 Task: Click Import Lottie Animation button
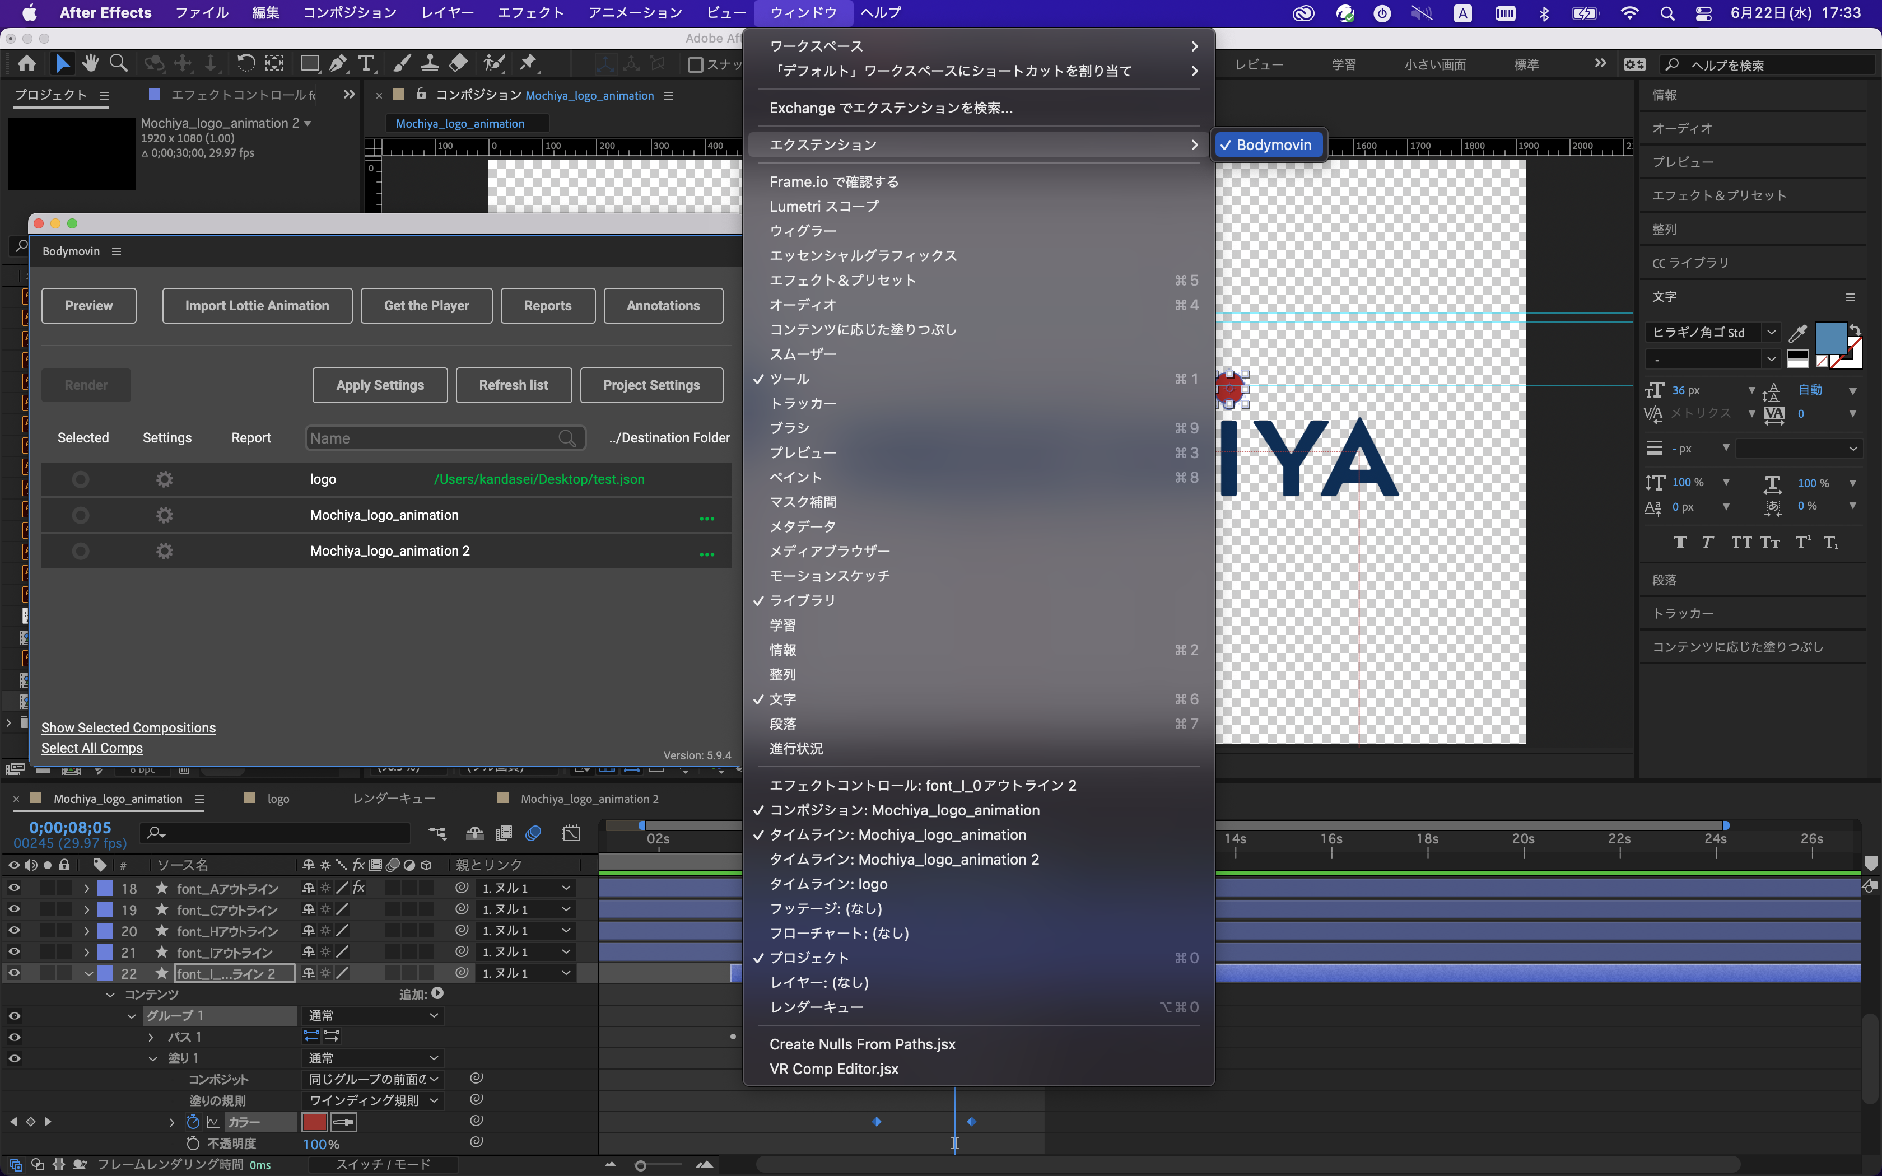point(258,305)
